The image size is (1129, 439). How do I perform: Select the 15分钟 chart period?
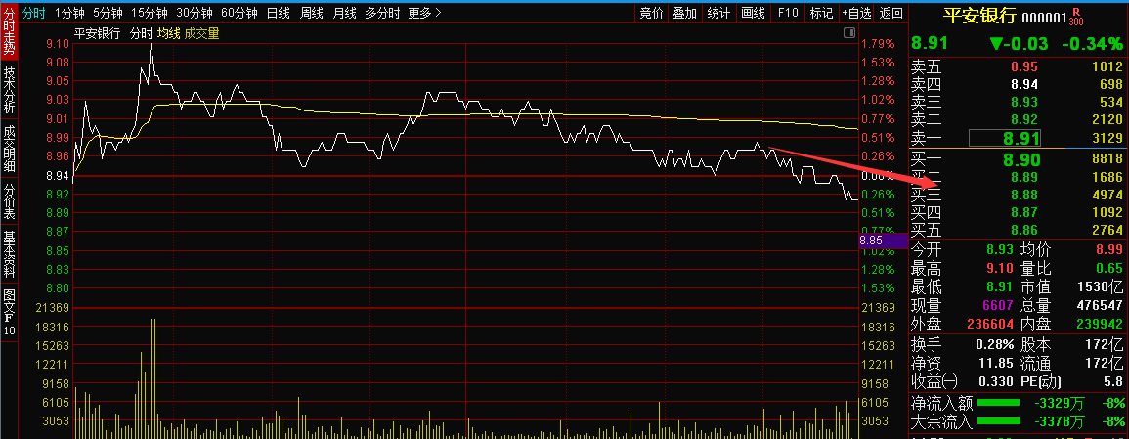[149, 13]
